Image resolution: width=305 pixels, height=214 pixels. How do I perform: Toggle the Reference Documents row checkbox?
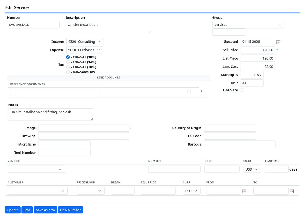[189, 91]
